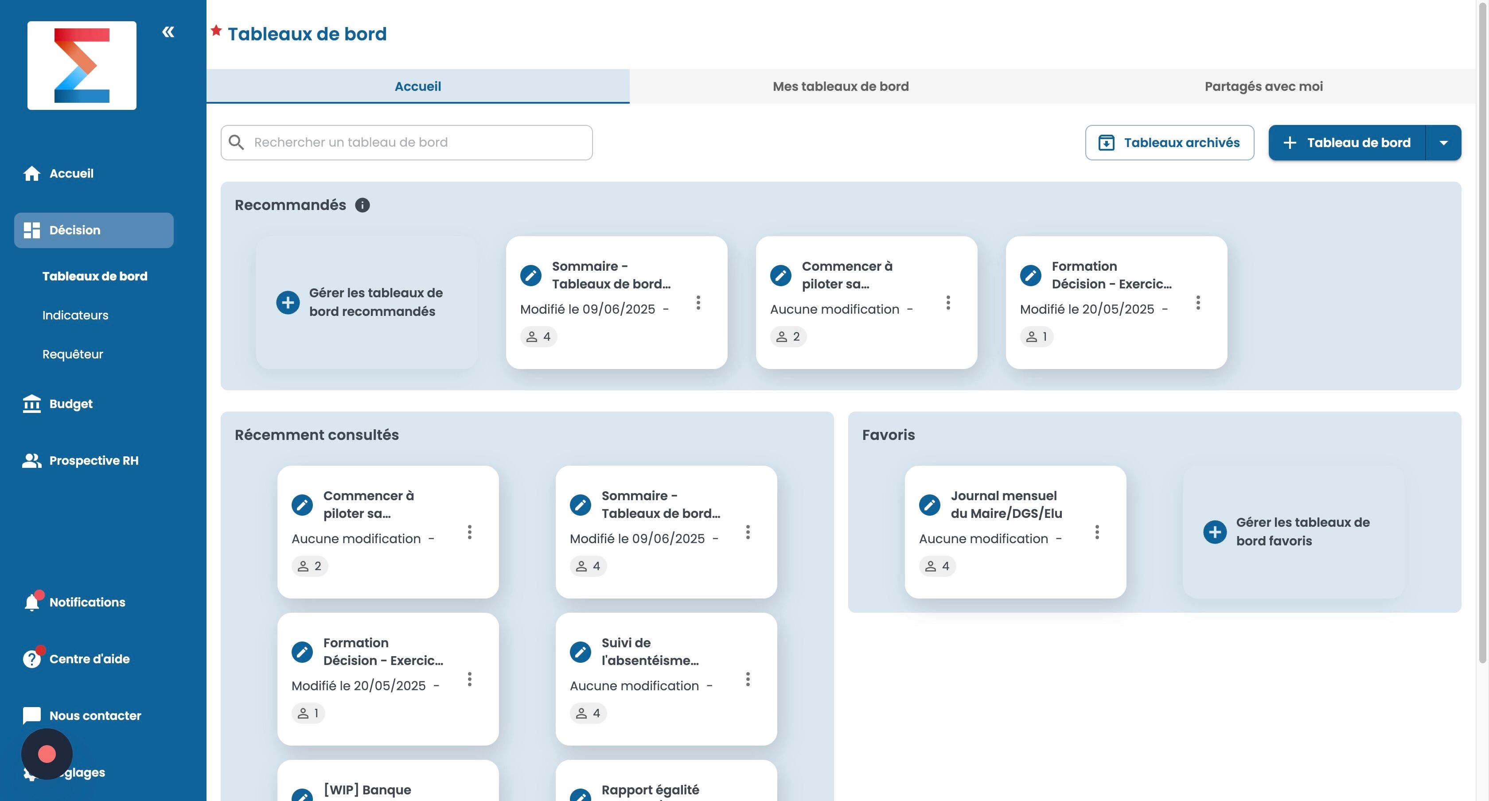This screenshot has height=801, width=1489.
Task: Expand the Budget sidebar section
Action: (70, 404)
